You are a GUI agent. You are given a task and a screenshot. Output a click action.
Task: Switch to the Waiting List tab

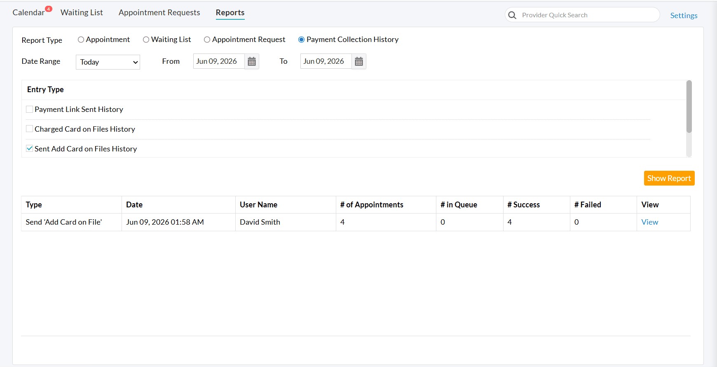(x=82, y=13)
